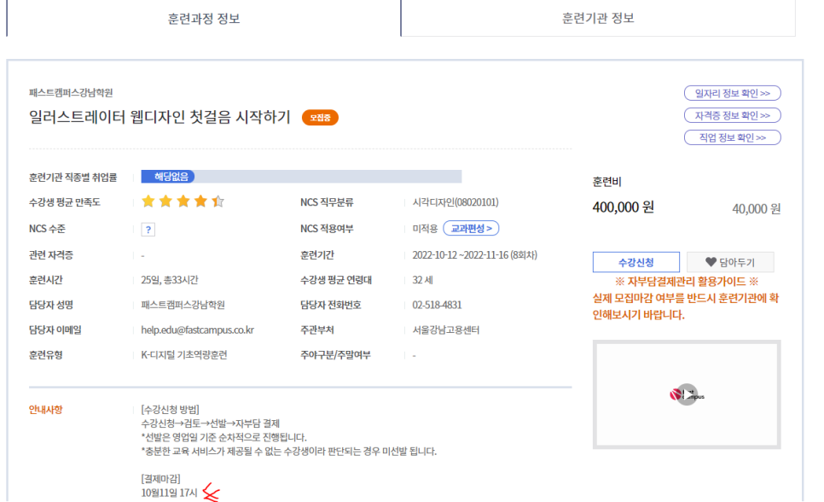Open the 교과편성 details button
824x502 pixels.
472,228
